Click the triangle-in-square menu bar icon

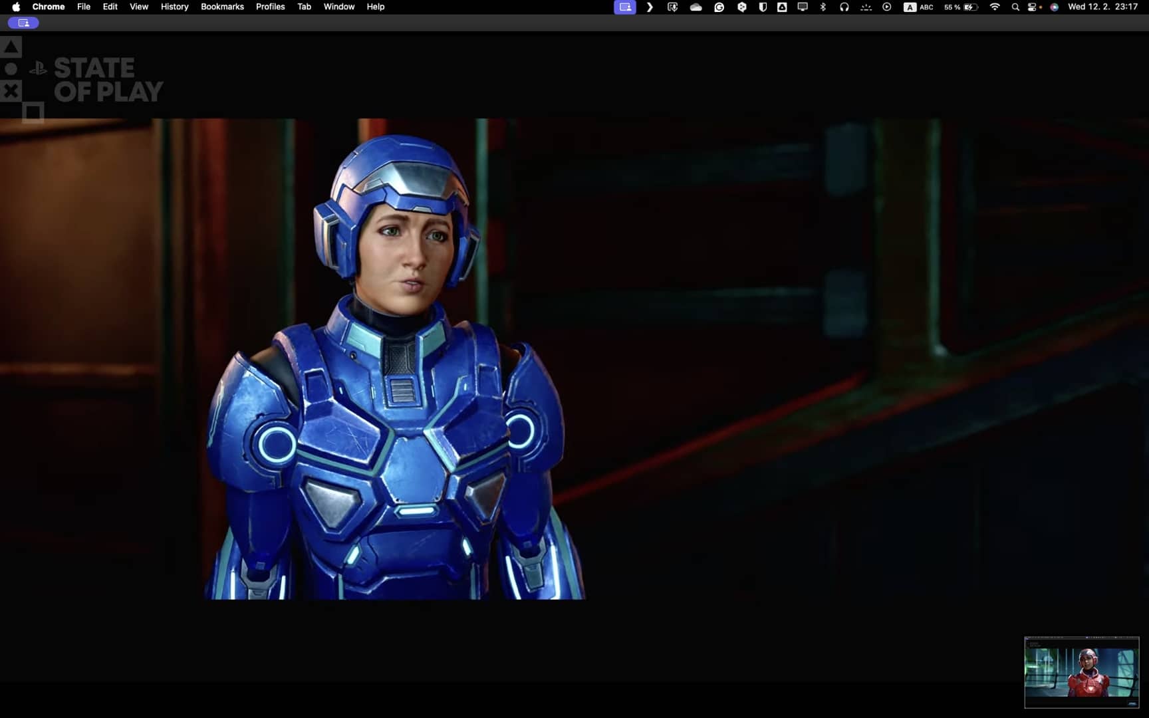coord(783,7)
